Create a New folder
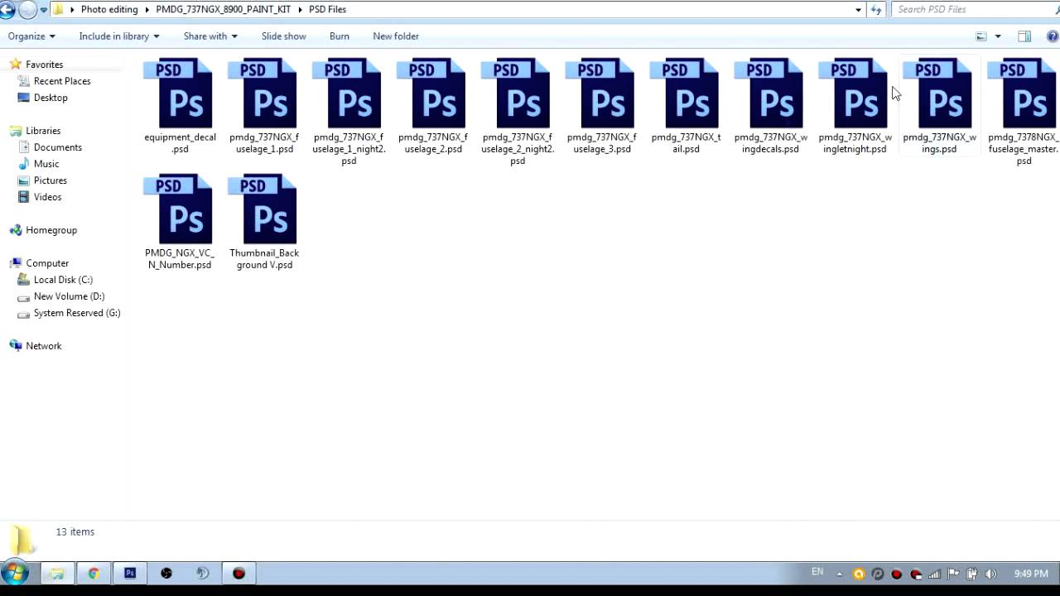1060x596 pixels. (396, 36)
